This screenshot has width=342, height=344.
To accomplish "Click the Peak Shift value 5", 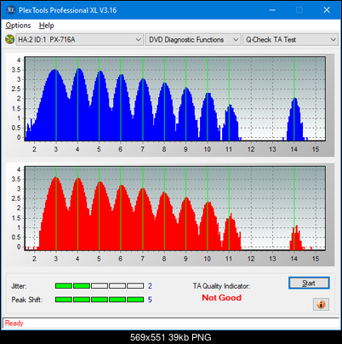I will tap(150, 300).
